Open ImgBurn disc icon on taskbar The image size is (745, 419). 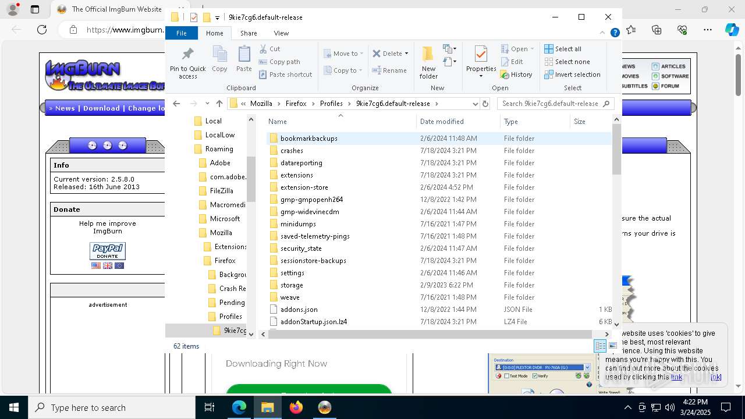click(325, 407)
